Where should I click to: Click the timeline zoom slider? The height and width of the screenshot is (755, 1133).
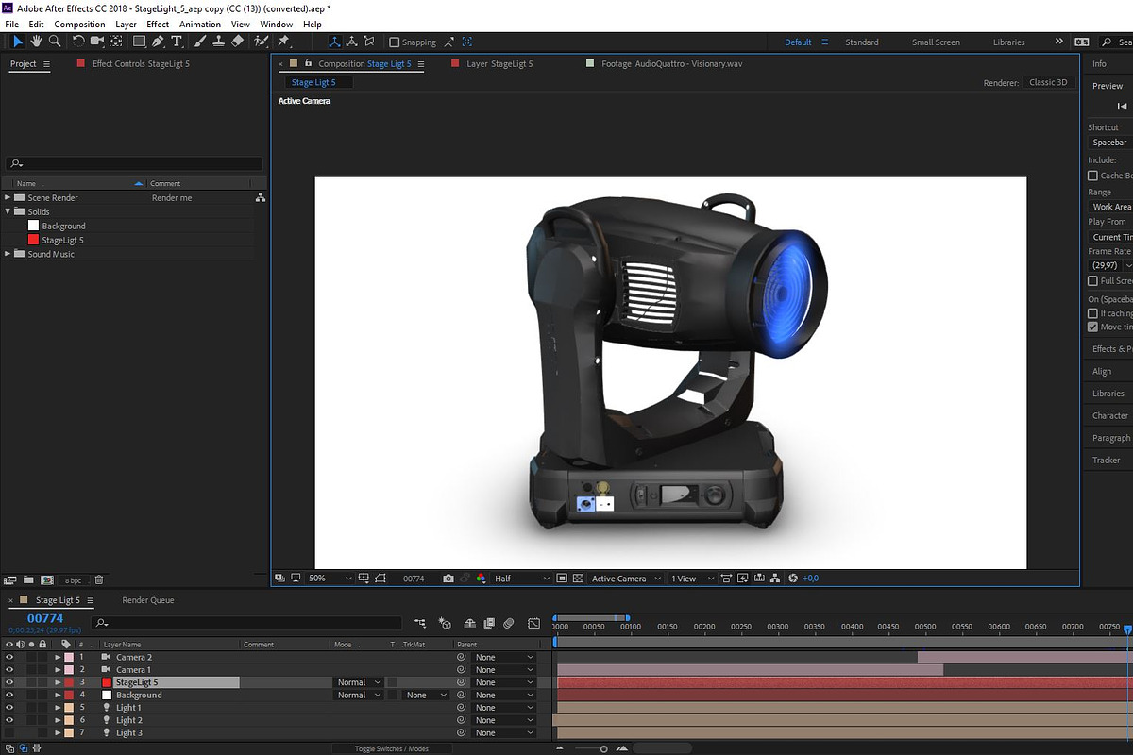point(604,748)
